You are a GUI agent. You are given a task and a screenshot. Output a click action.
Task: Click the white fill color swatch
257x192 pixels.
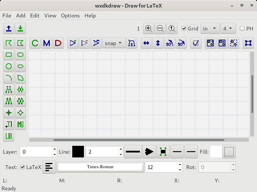[216, 152]
